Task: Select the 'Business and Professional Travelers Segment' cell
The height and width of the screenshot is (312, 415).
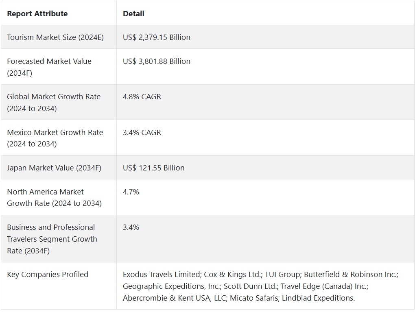Action: [x=52, y=239]
